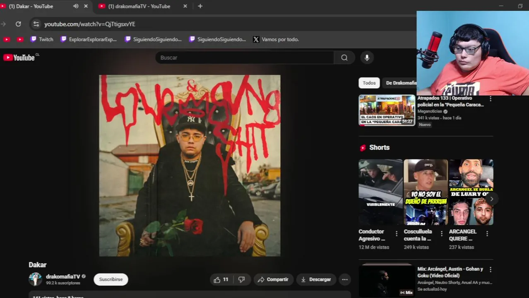Open the ExplorarExplorarExp... bookmark
529x298 pixels.
(x=89, y=39)
